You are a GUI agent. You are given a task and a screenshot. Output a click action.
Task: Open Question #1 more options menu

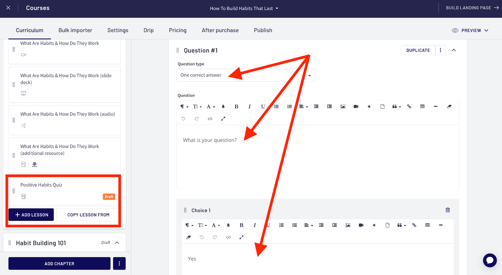pos(441,50)
